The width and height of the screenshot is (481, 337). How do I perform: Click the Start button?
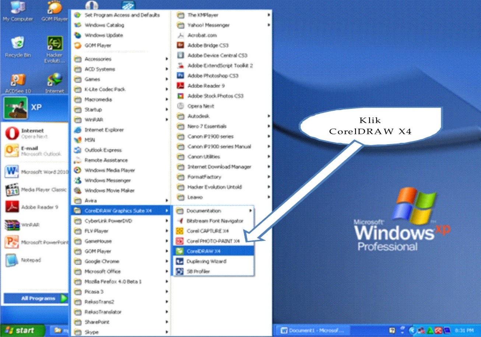point(22,330)
